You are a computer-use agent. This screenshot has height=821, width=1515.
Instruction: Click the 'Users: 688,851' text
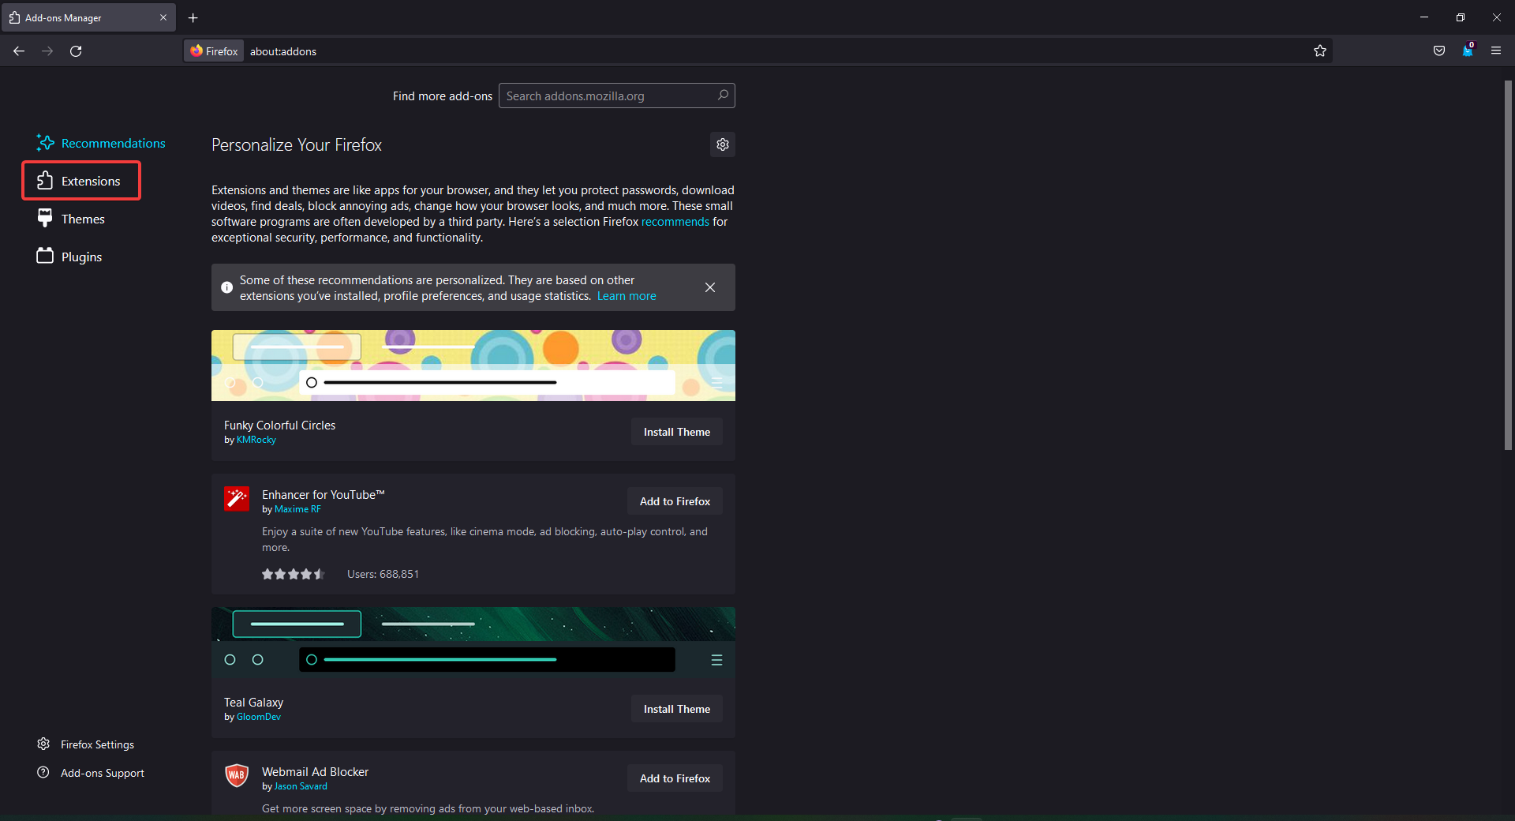click(x=383, y=574)
